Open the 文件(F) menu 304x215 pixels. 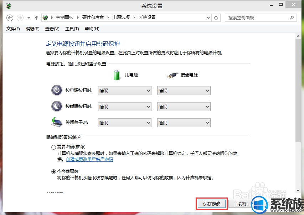(x=13, y=29)
